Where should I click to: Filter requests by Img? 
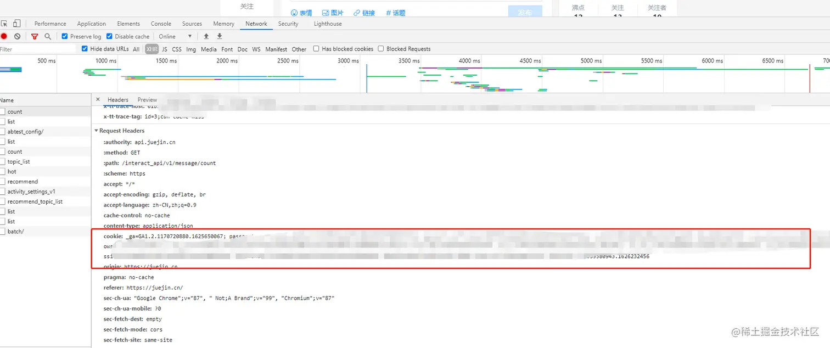tap(191, 49)
